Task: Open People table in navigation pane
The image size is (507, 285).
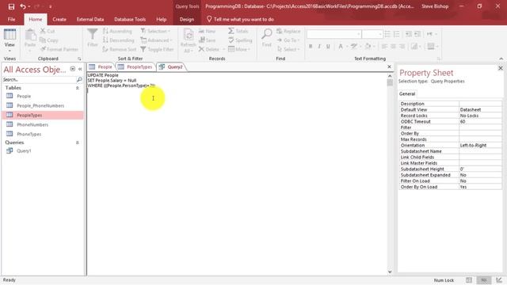Action: [x=24, y=97]
